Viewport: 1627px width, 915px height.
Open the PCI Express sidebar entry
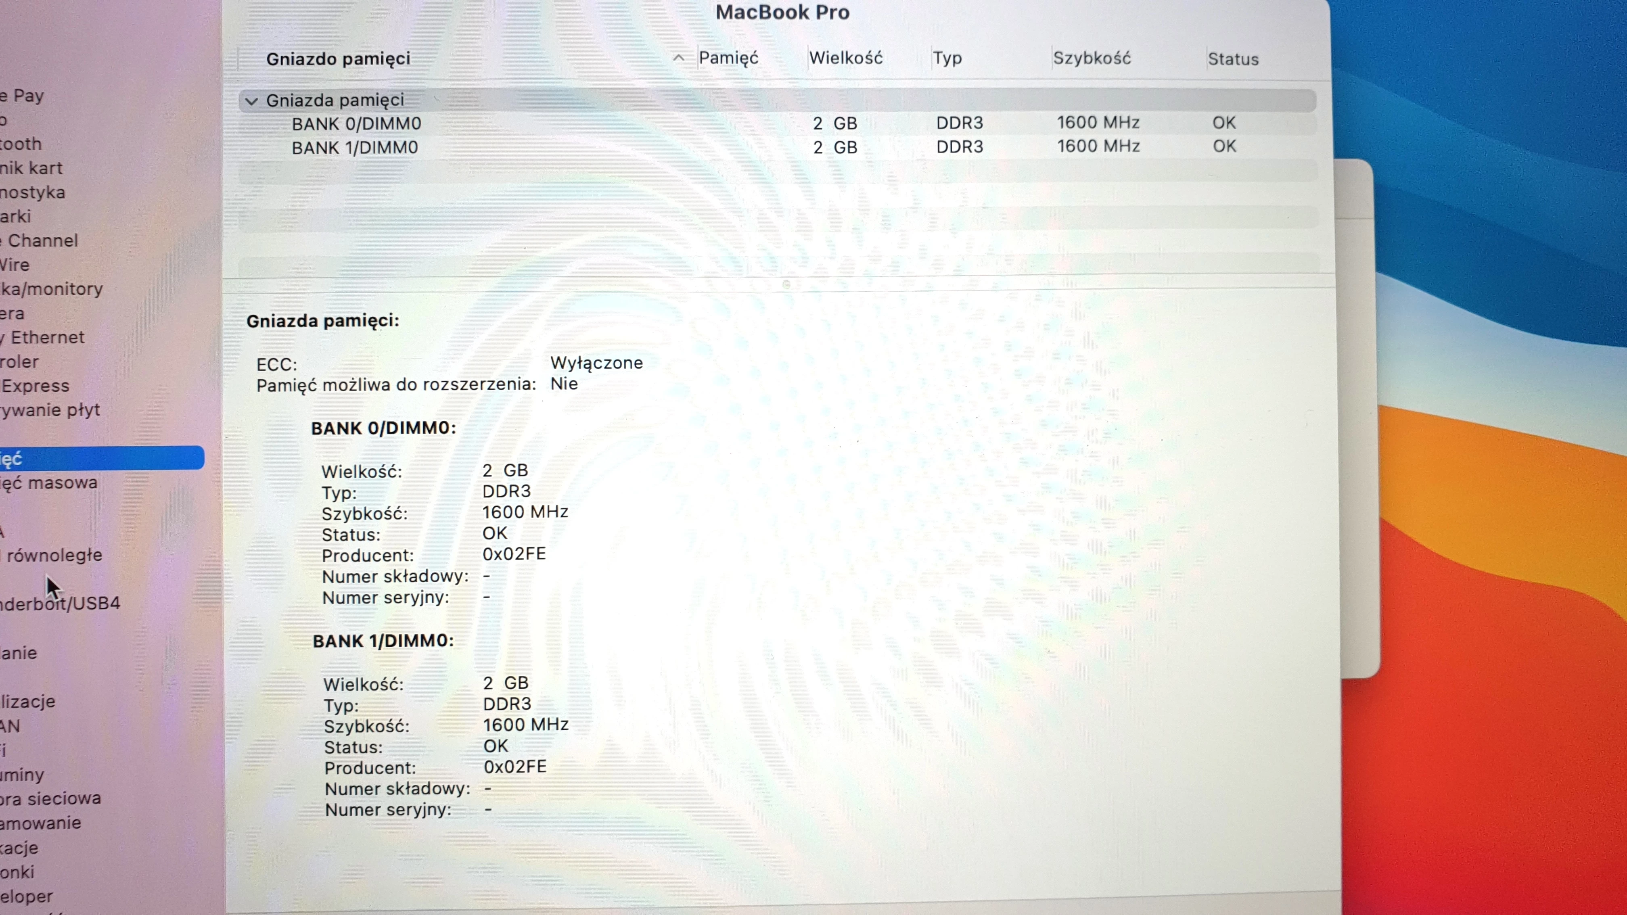point(35,386)
